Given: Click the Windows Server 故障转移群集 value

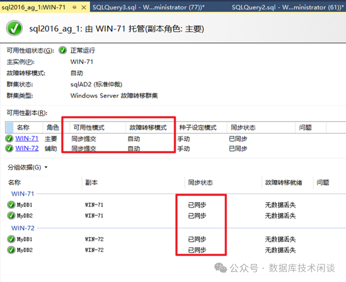Looking at the screenshot, I should point(114,95).
